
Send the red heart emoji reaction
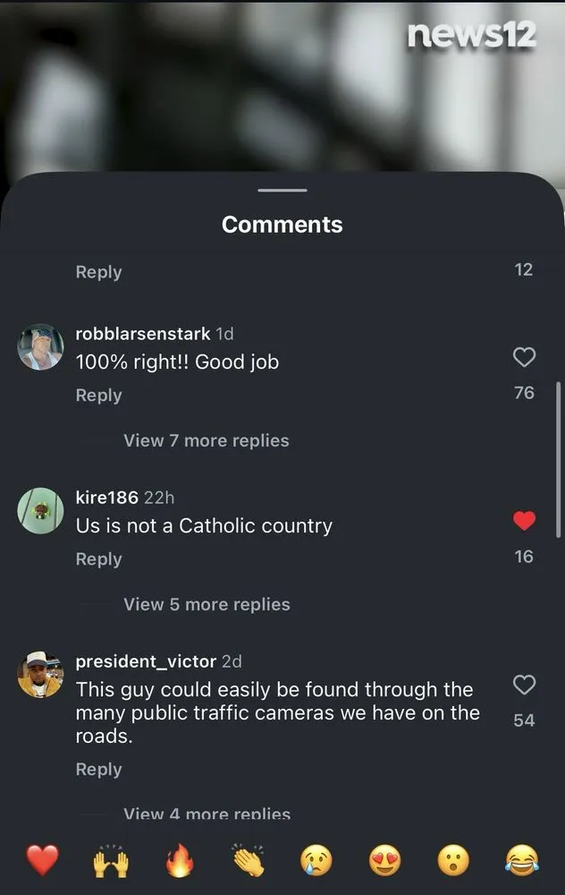pos(43,860)
